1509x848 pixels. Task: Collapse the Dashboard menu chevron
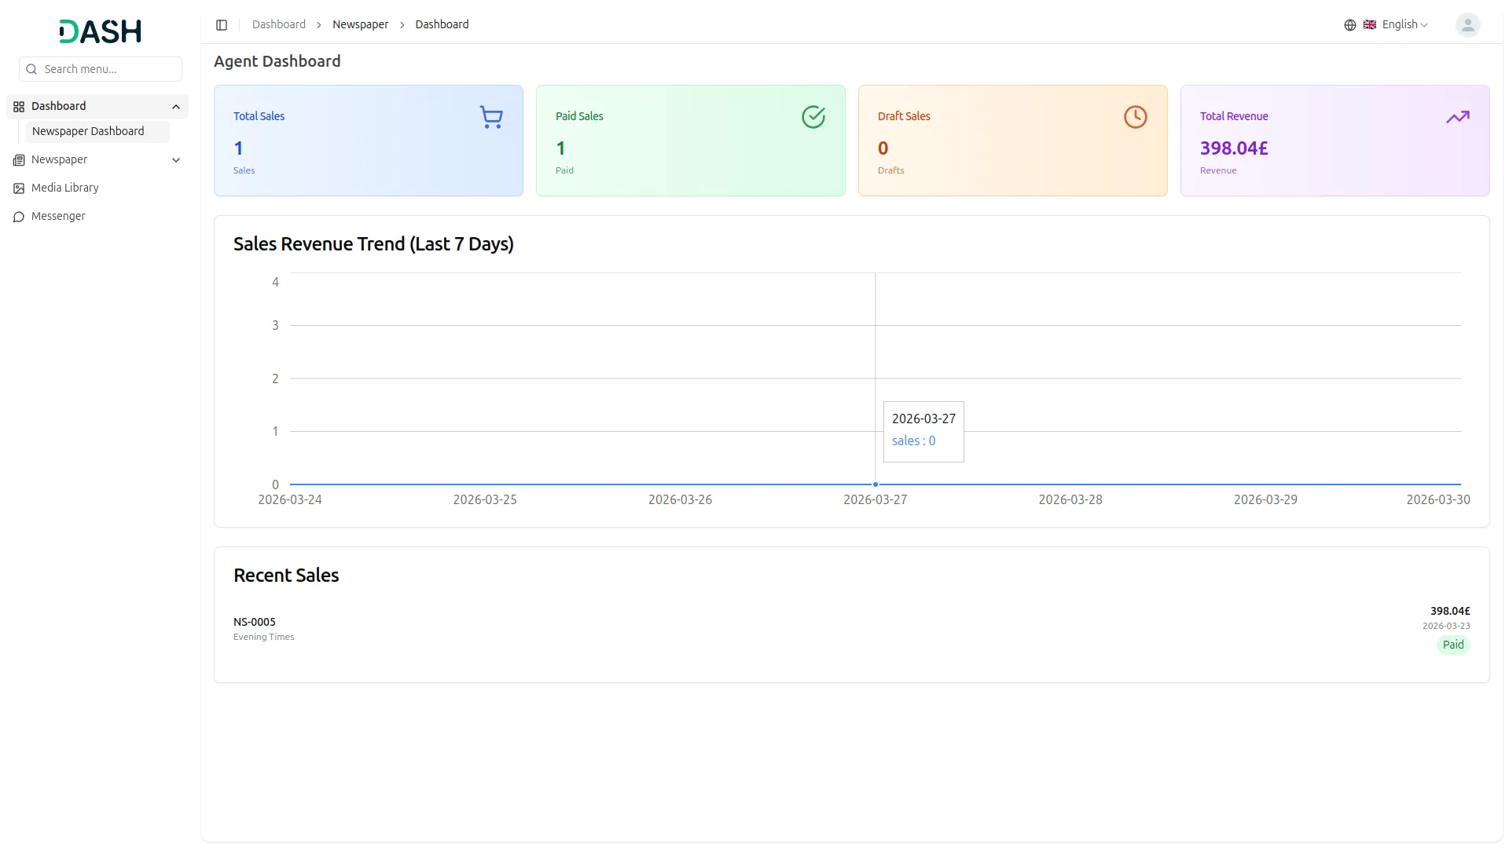[176, 107]
